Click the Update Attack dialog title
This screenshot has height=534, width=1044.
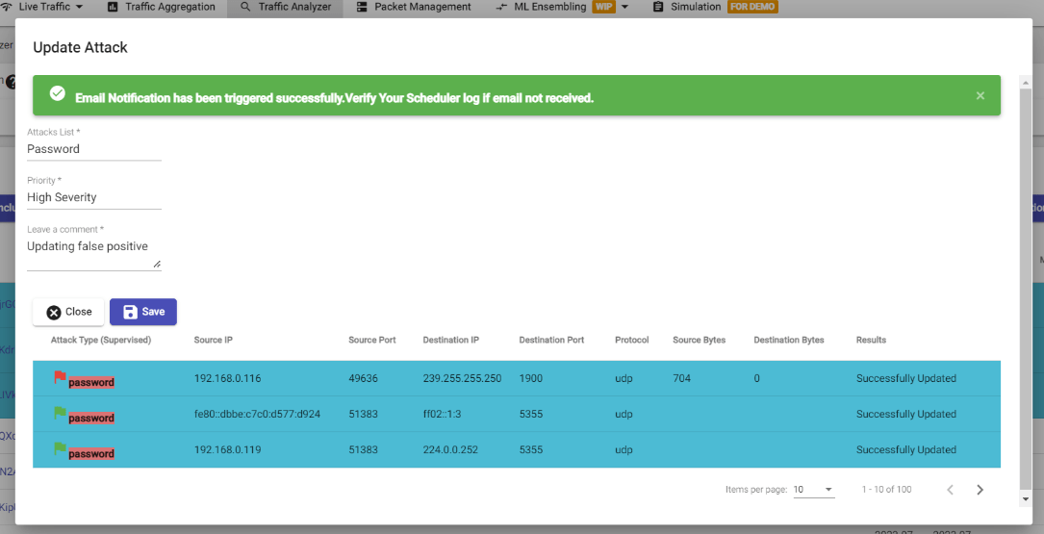(x=80, y=47)
